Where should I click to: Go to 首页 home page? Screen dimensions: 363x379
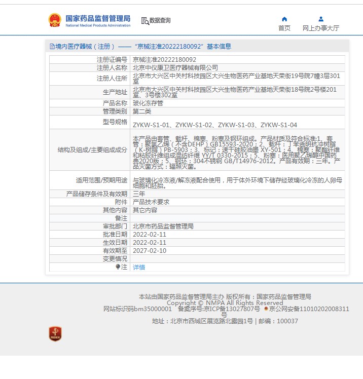[284, 28]
